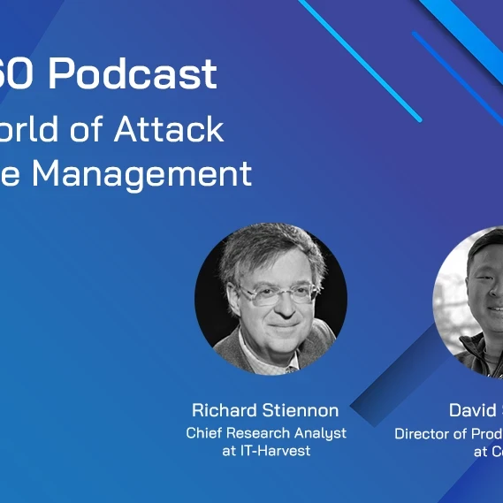The width and height of the screenshot is (503, 503).
Task: Click the 'Management' word in subtitle
Action: coord(141,175)
